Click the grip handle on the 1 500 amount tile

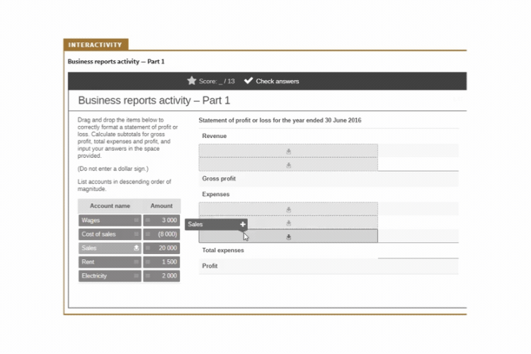[x=148, y=262]
